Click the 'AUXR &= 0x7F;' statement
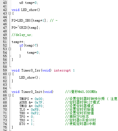The height and width of the screenshot is (131, 118). point(32,102)
